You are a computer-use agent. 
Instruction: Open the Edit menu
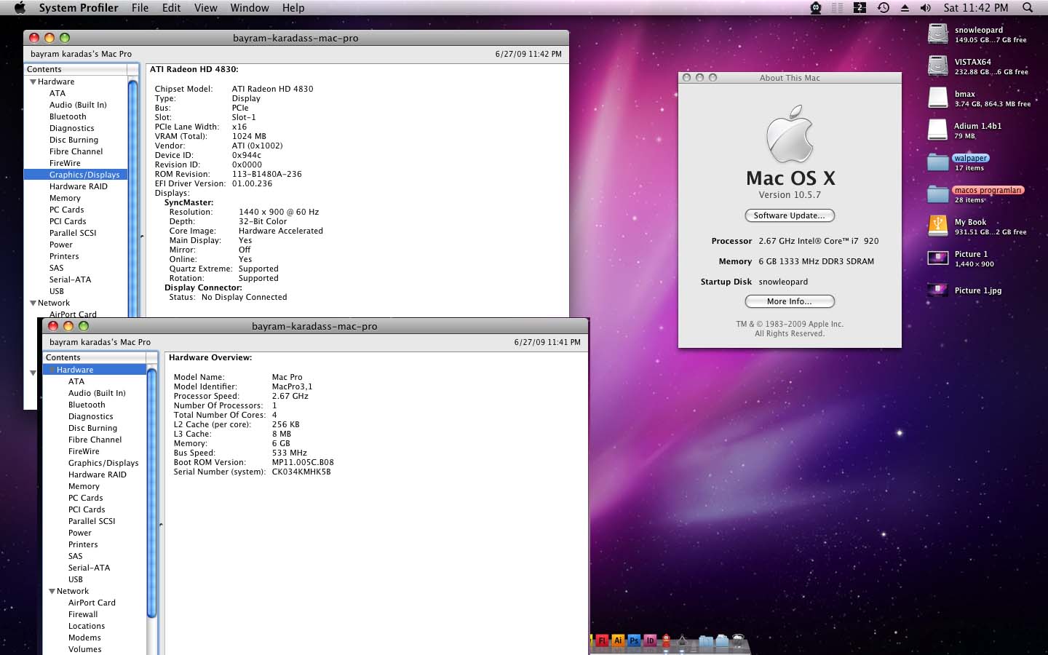172,7
